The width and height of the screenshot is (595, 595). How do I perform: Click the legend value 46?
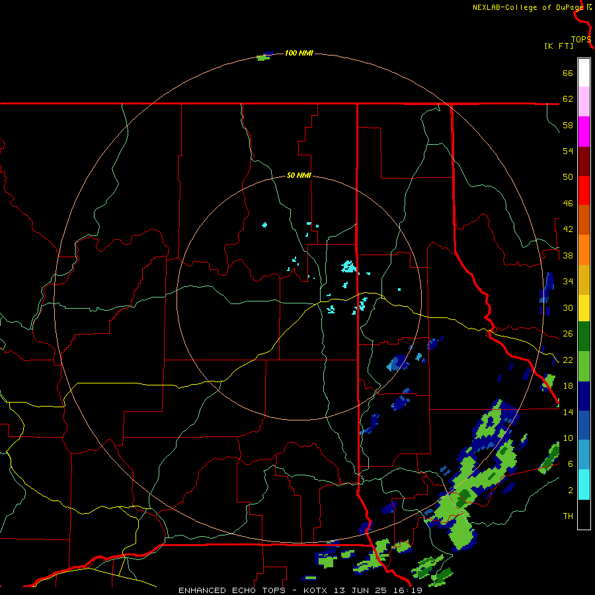click(568, 204)
